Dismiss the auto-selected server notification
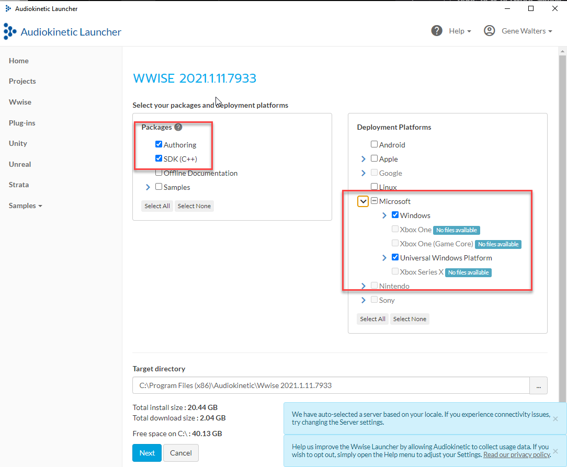Image resolution: width=567 pixels, height=467 pixels. coord(555,419)
